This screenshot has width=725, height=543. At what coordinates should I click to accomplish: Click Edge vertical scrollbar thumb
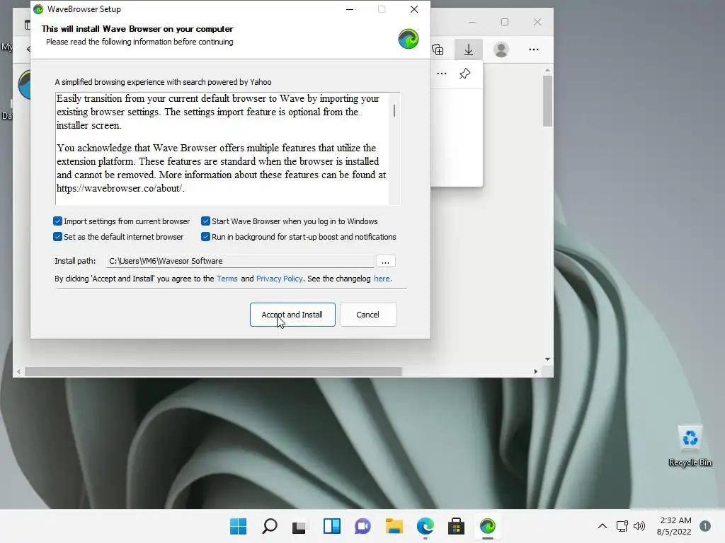[547, 101]
